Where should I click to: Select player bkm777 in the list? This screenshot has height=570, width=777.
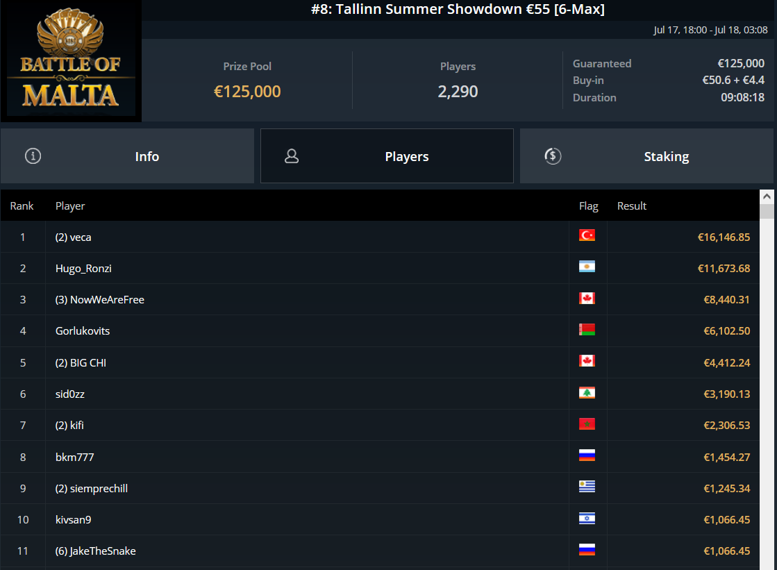click(75, 457)
